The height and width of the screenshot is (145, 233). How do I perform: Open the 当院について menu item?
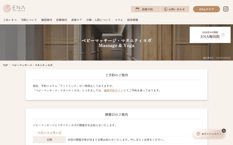pyautogui.click(x=29, y=20)
